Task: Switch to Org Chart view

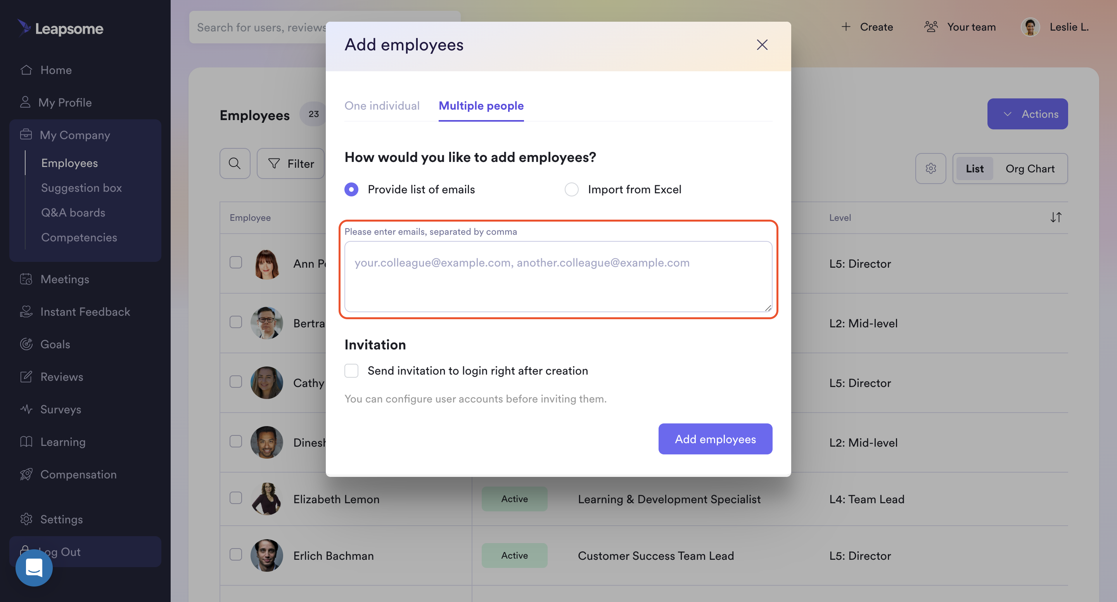Action: 1030,169
